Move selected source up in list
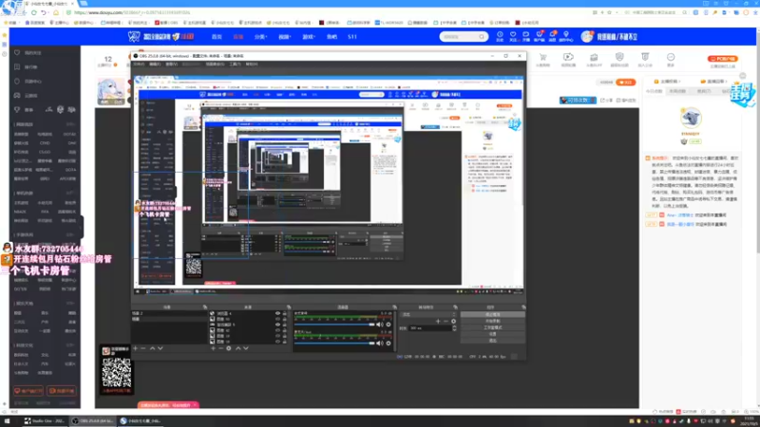Image resolution: width=760 pixels, height=427 pixels. [238, 348]
